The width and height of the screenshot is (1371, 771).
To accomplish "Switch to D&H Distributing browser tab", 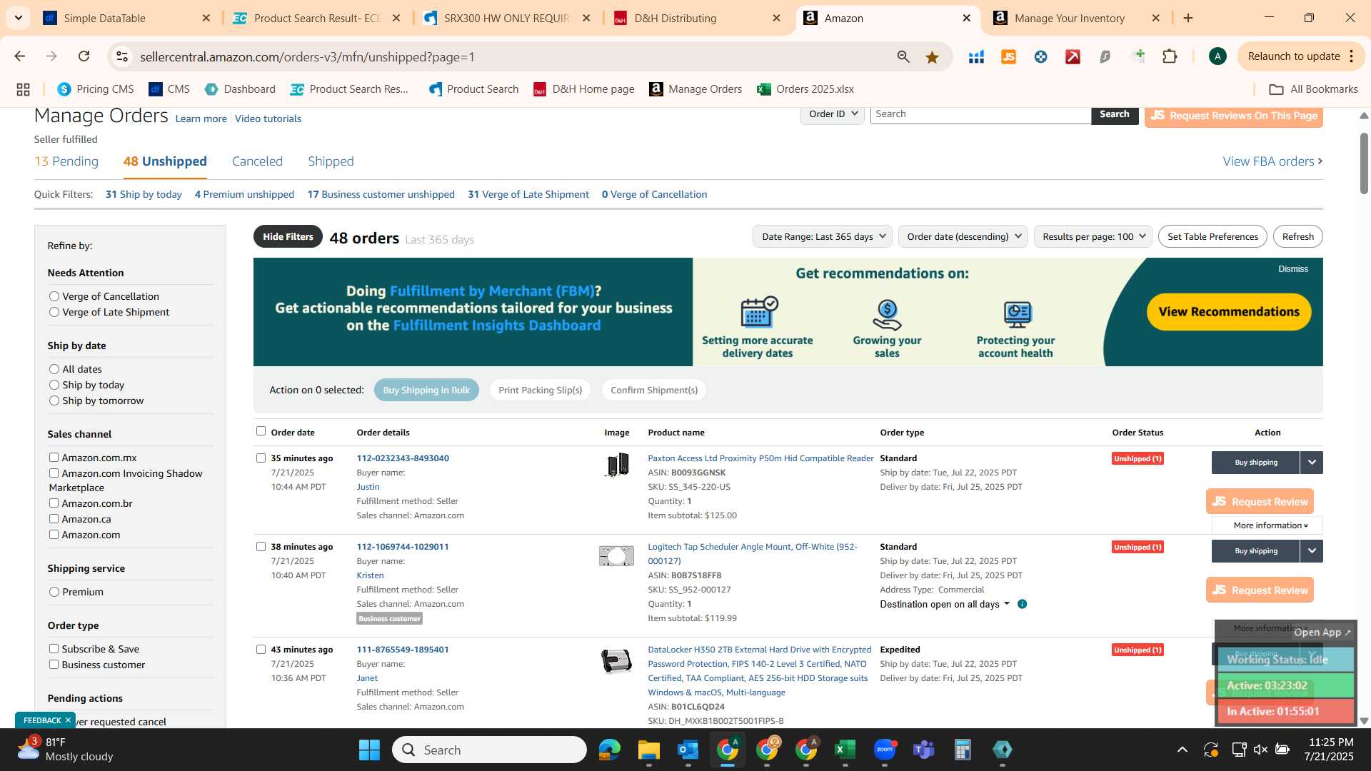I will 698,18.
